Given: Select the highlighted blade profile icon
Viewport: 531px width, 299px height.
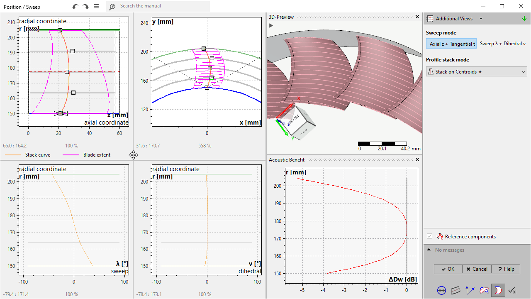Looking at the screenshot, I should pyautogui.click(x=498, y=290).
